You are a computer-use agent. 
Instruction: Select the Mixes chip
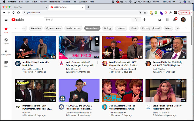coord(168,28)
